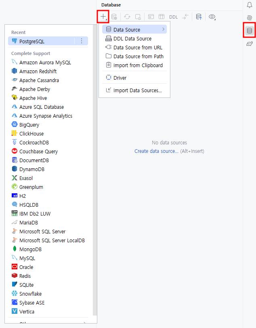Pick Snowflake in the data source list

pyautogui.click(x=30, y=294)
